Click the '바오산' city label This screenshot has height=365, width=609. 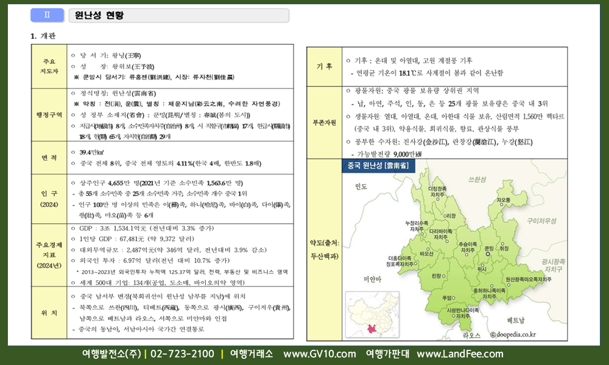pyautogui.click(x=426, y=253)
